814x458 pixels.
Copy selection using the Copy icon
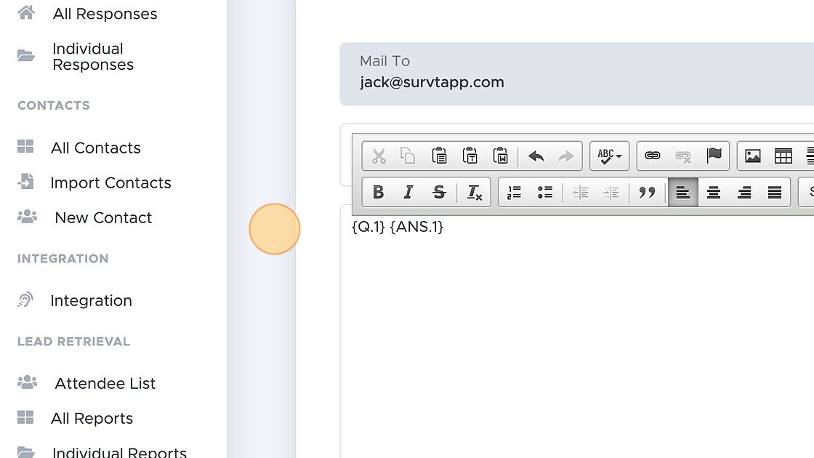(408, 156)
